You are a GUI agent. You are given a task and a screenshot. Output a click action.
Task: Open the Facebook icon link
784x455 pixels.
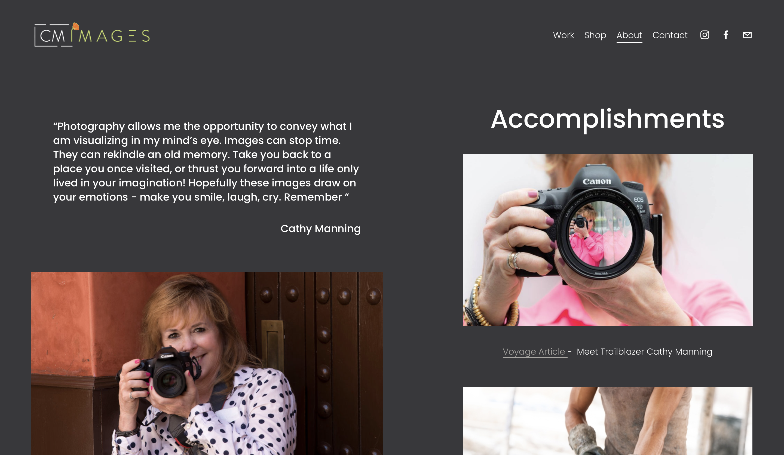click(x=726, y=35)
